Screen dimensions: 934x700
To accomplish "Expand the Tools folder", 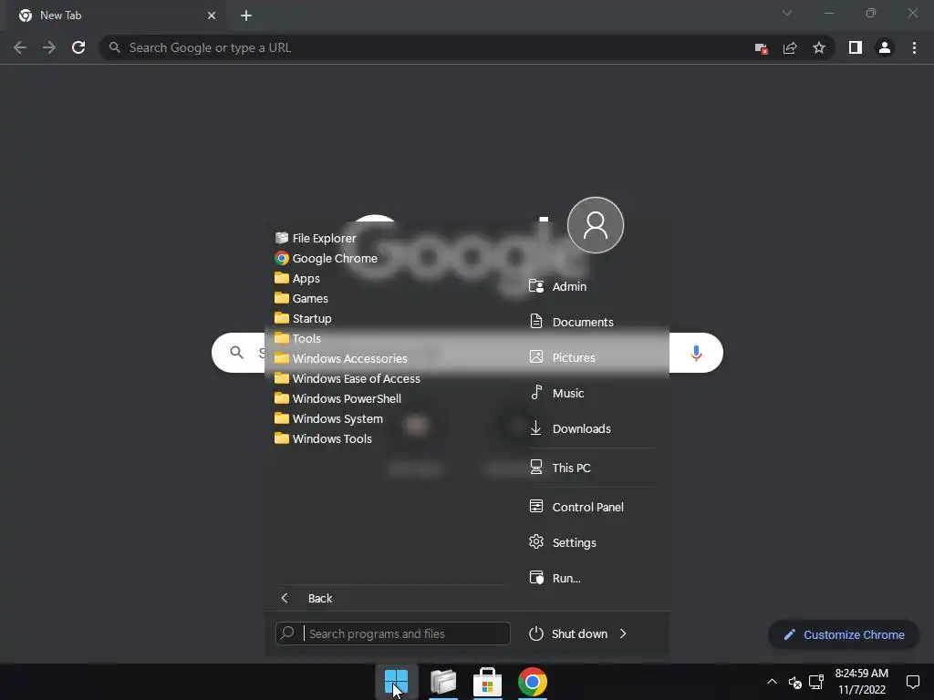I will 298,338.
